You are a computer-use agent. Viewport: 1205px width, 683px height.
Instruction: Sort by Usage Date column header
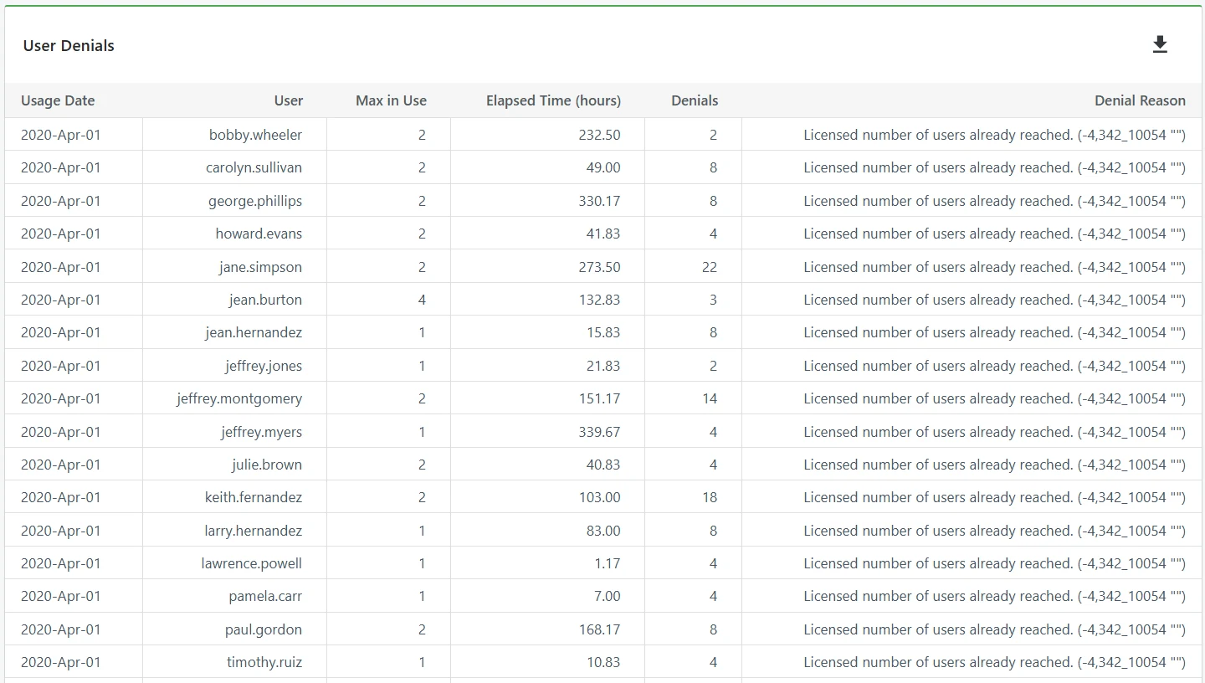pos(58,100)
